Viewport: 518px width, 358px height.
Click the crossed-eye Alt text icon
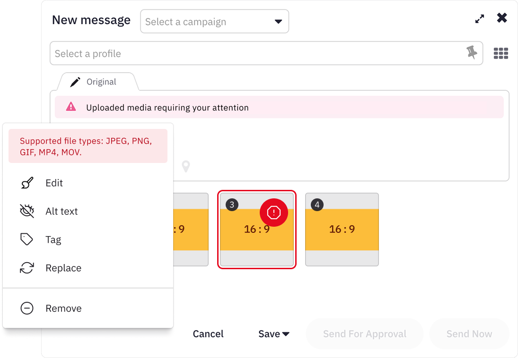[x=27, y=211]
